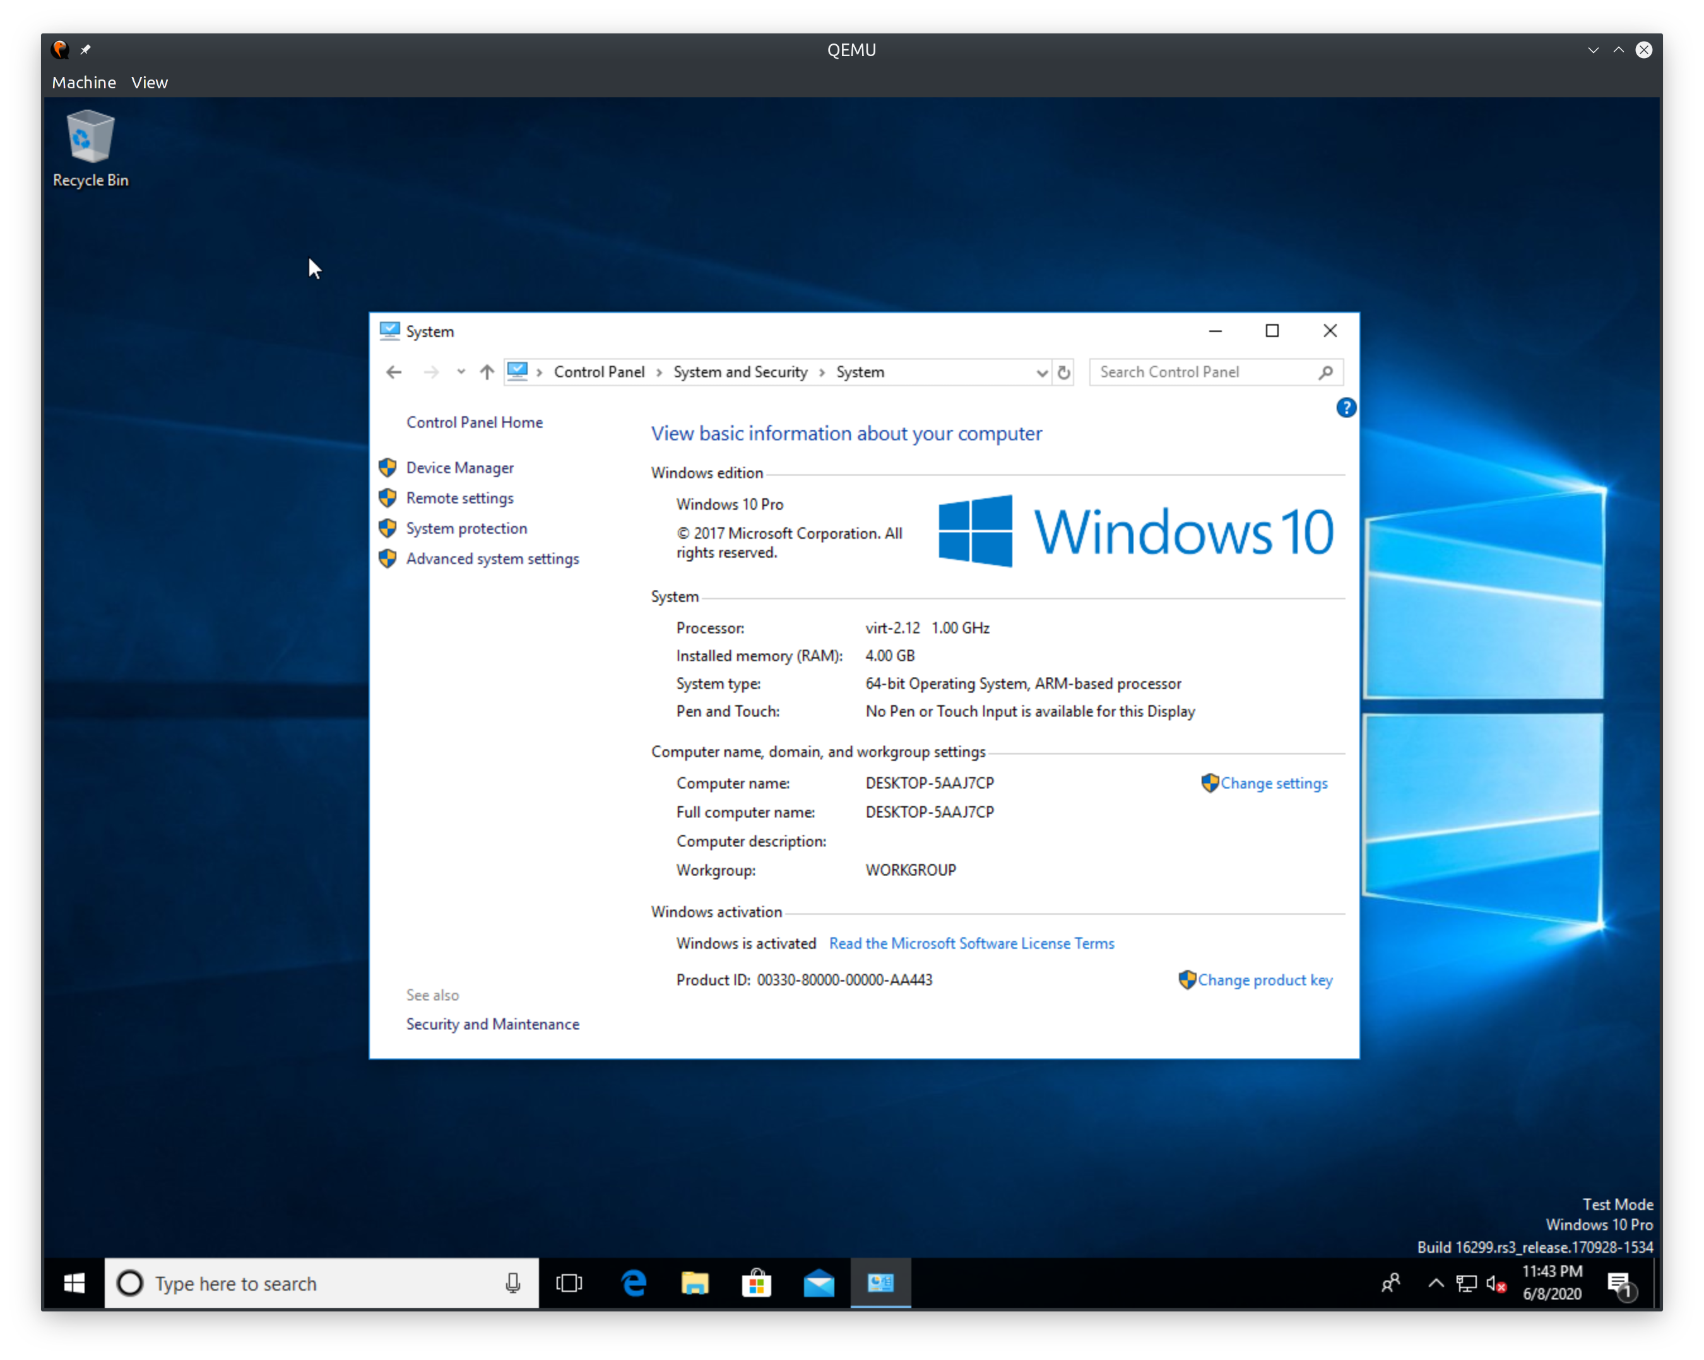
Task: Click the Windows 10 logo image
Action: 1136,532
